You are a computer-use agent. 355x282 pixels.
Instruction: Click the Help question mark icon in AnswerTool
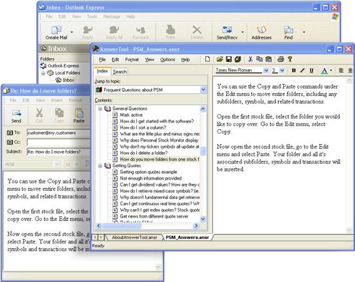(x=290, y=59)
